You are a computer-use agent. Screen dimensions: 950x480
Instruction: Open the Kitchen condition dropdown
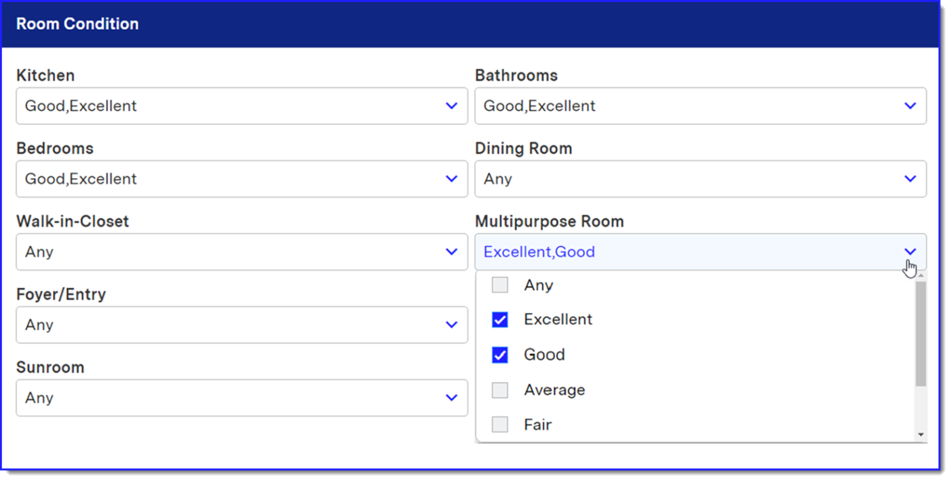[x=231, y=106]
